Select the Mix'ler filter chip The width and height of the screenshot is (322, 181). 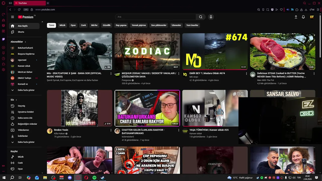pos(94,25)
